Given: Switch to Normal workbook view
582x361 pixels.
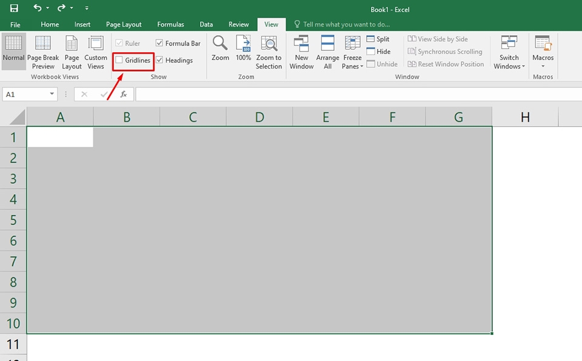Looking at the screenshot, I should (13, 51).
